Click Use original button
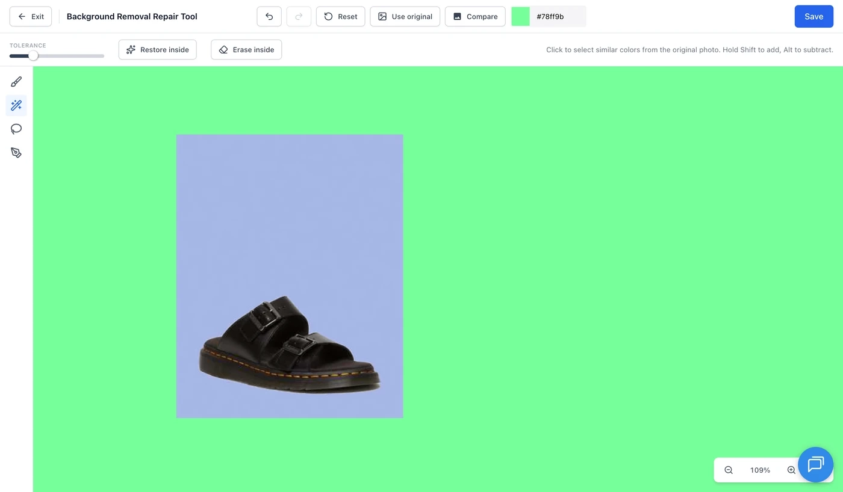The width and height of the screenshot is (843, 492). 405,16
